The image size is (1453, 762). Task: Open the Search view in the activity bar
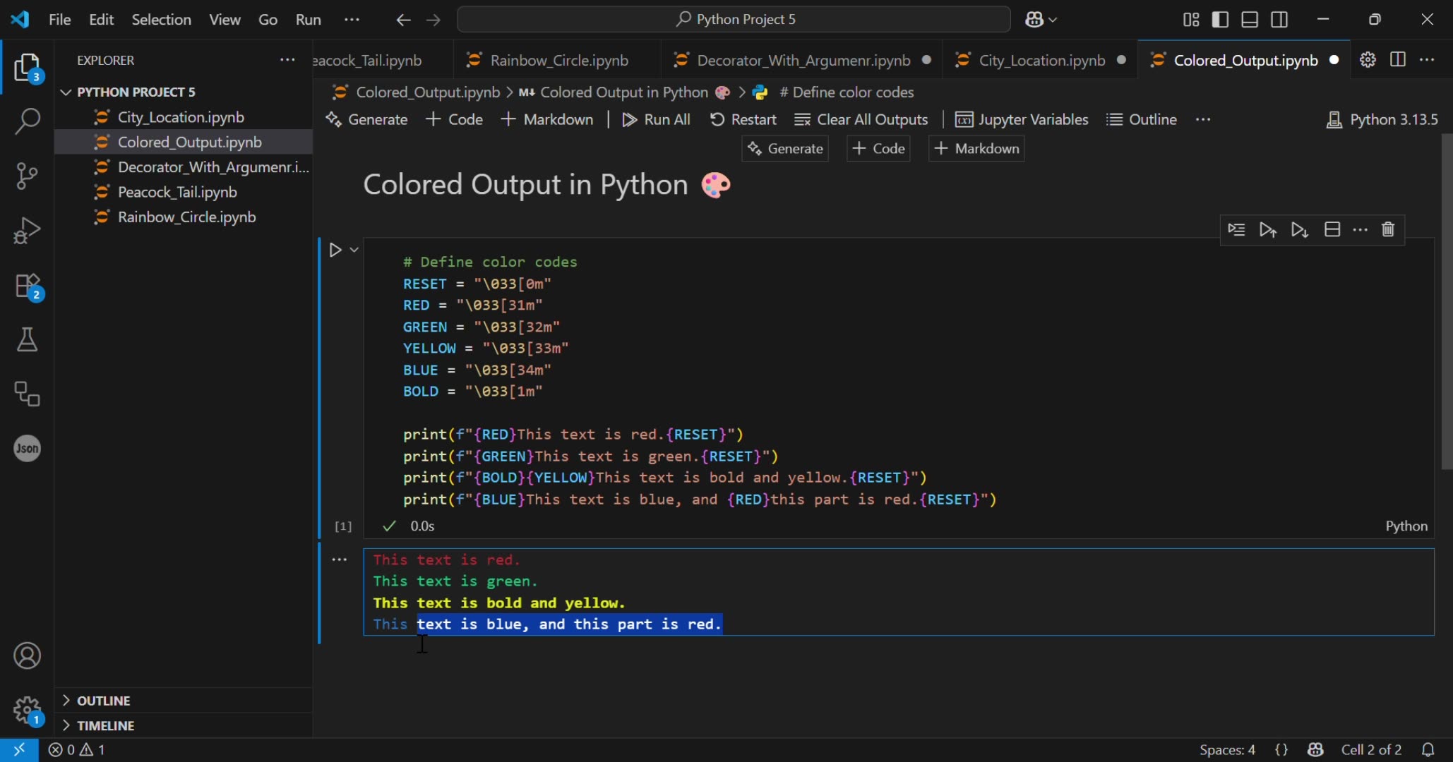tap(27, 121)
